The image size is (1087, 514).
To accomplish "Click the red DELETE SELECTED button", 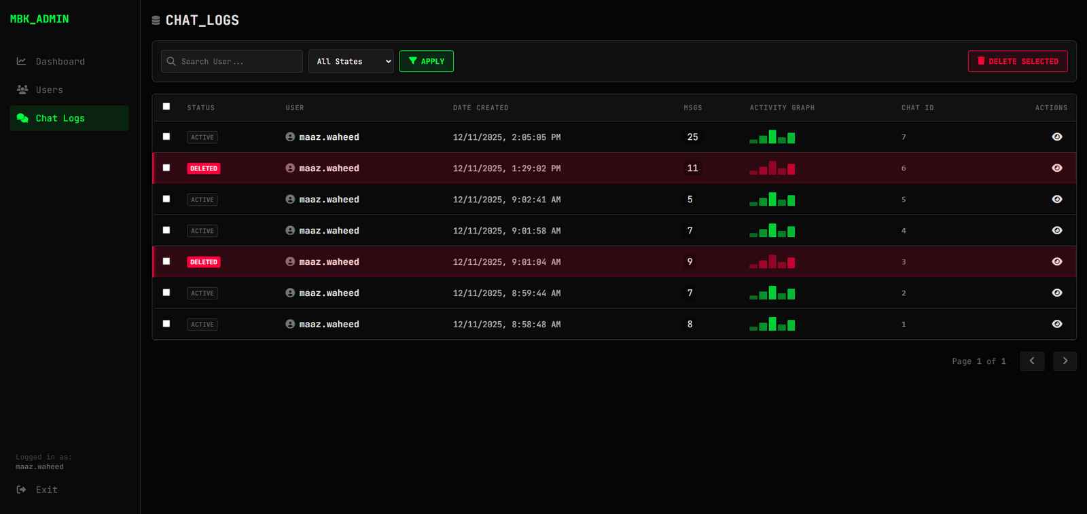I will (1017, 61).
